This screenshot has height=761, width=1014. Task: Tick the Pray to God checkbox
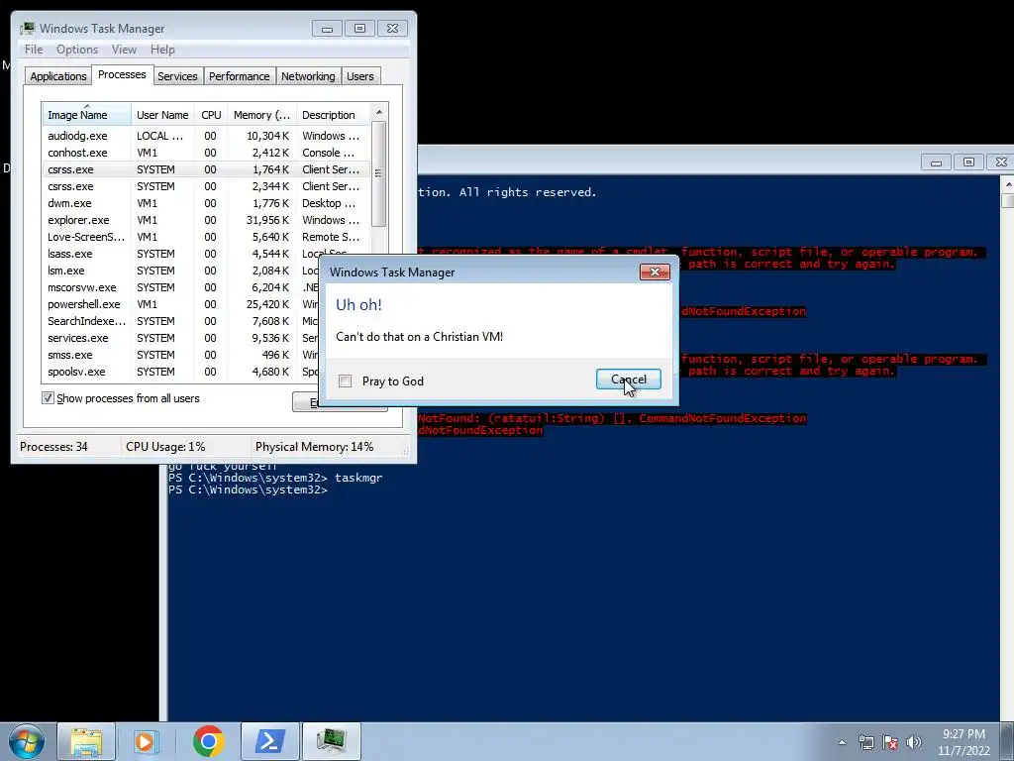pos(346,381)
